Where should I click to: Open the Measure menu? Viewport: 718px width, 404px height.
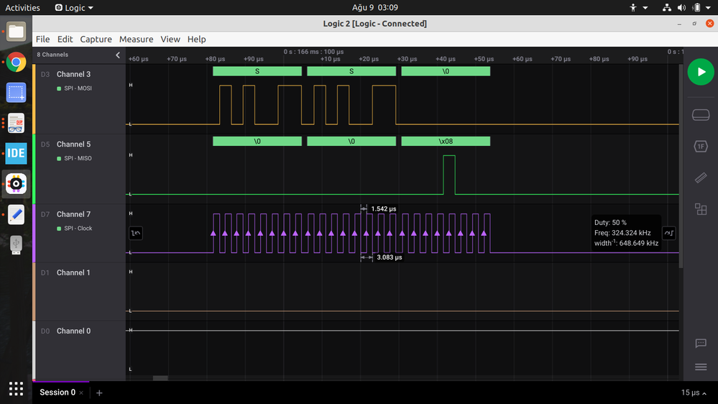(136, 40)
